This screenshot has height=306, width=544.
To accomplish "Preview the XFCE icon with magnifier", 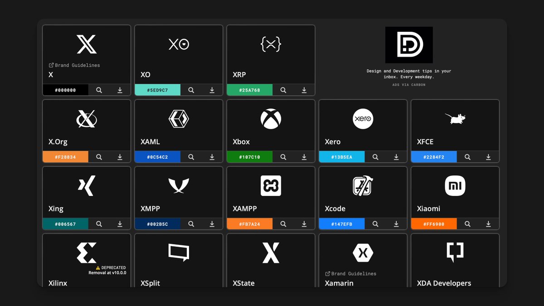I will point(467,157).
